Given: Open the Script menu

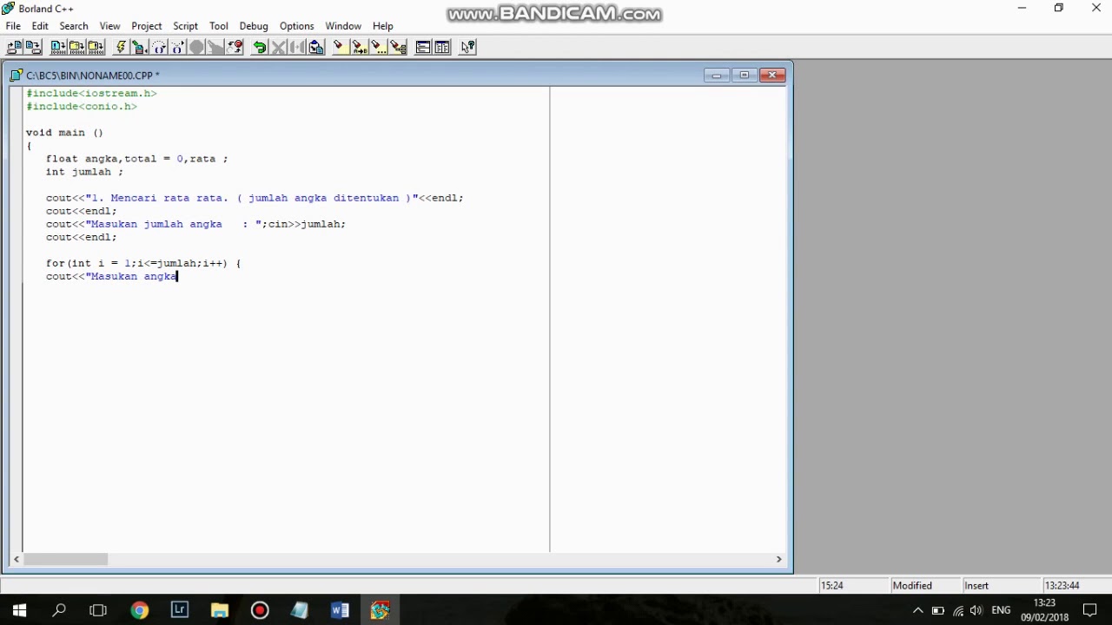Looking at the screenshot, I should click(186, 26).
